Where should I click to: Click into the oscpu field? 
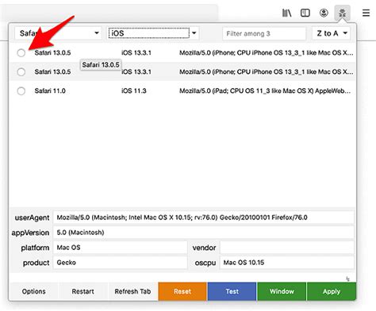click(287, 263)
